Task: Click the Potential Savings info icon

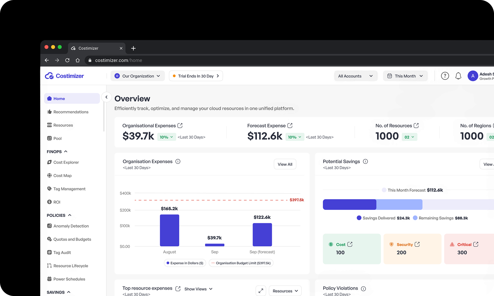Action: [365, 161]
